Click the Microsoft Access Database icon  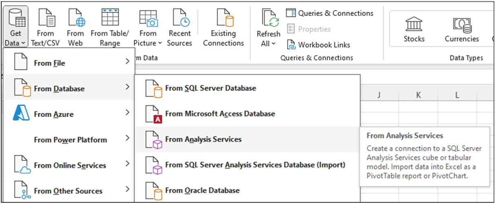[154, 114]
